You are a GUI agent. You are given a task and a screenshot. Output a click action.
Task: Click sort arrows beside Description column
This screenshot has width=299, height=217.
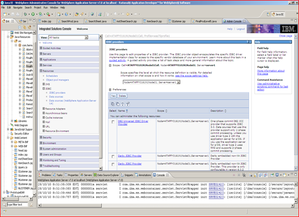(x=226, y=111)
